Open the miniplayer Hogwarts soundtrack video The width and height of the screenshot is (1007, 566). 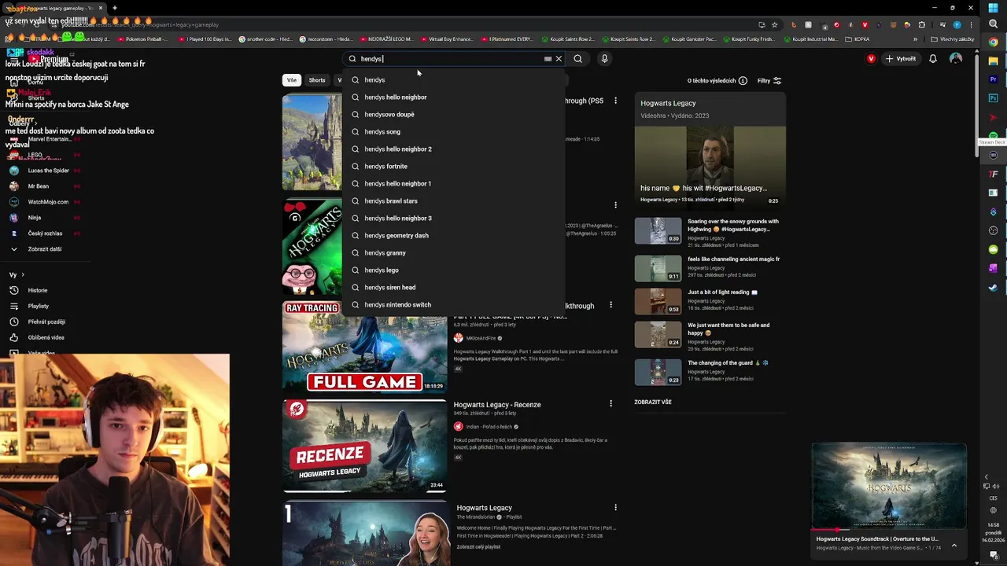(889, 486)
